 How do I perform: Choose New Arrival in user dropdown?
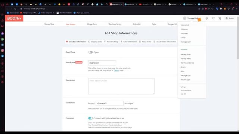click(185, 25)
